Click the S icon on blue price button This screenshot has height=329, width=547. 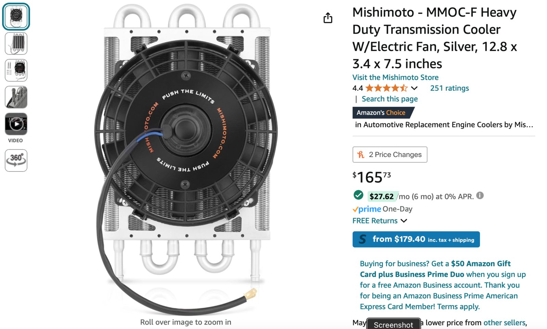click(363, 239)
